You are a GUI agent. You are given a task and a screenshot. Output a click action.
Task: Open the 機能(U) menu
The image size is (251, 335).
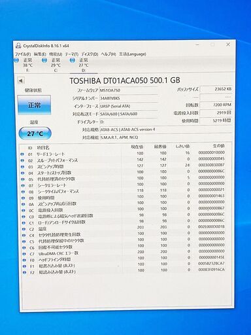coord(56,54)
